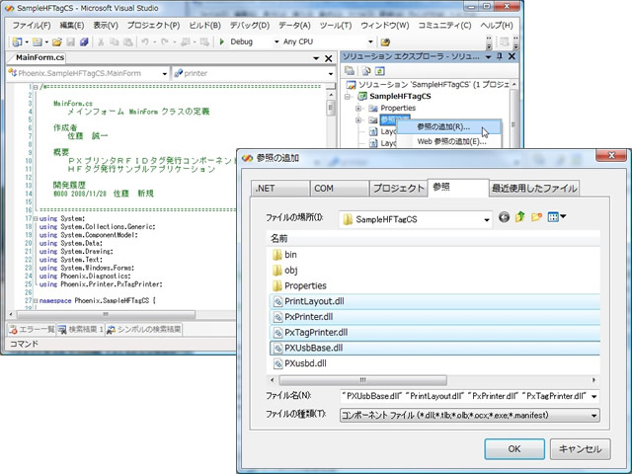Pin the Solution Explorer with the auto-hide pushpin
Viewport: 632px width, 474px height.
click(x=500, y=56)
